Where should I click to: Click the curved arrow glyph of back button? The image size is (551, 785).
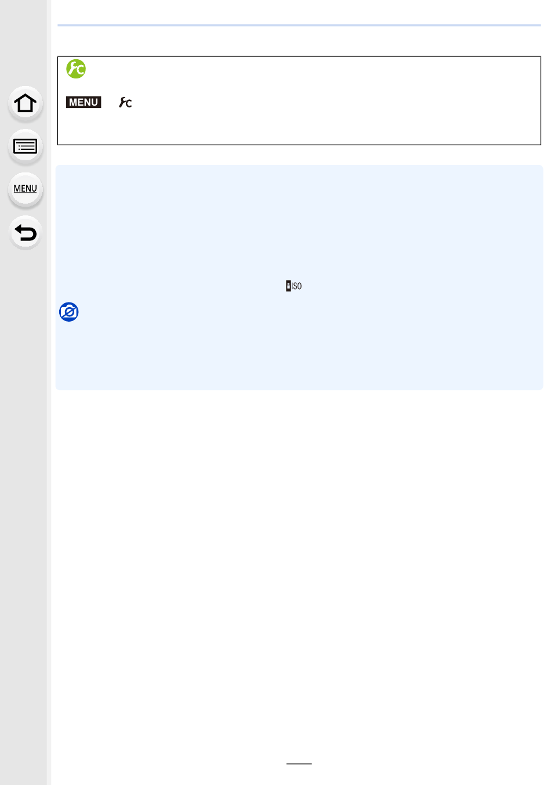coord(26,233)
